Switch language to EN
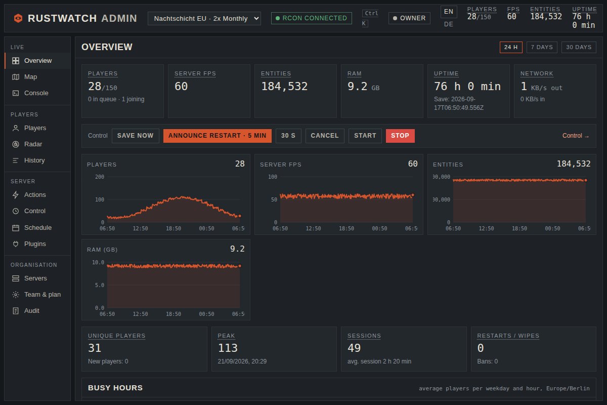Viewport: 607px width, 405px height. [449, 12]
